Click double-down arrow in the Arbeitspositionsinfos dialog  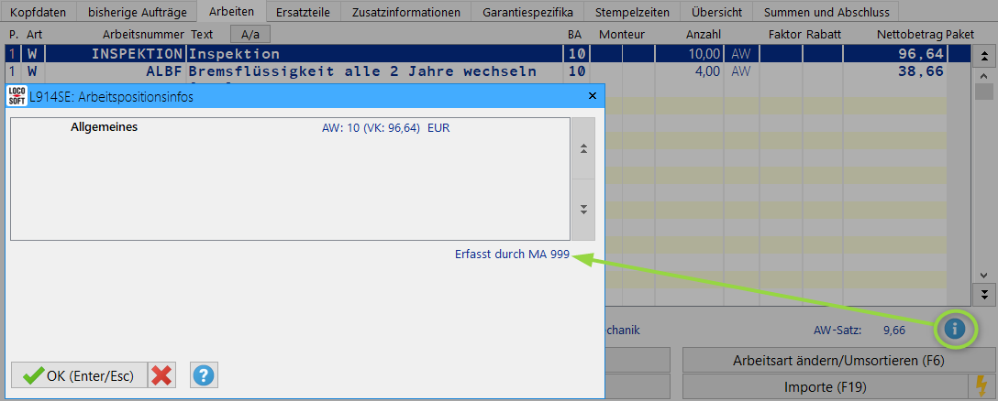[x=582, y=209]
